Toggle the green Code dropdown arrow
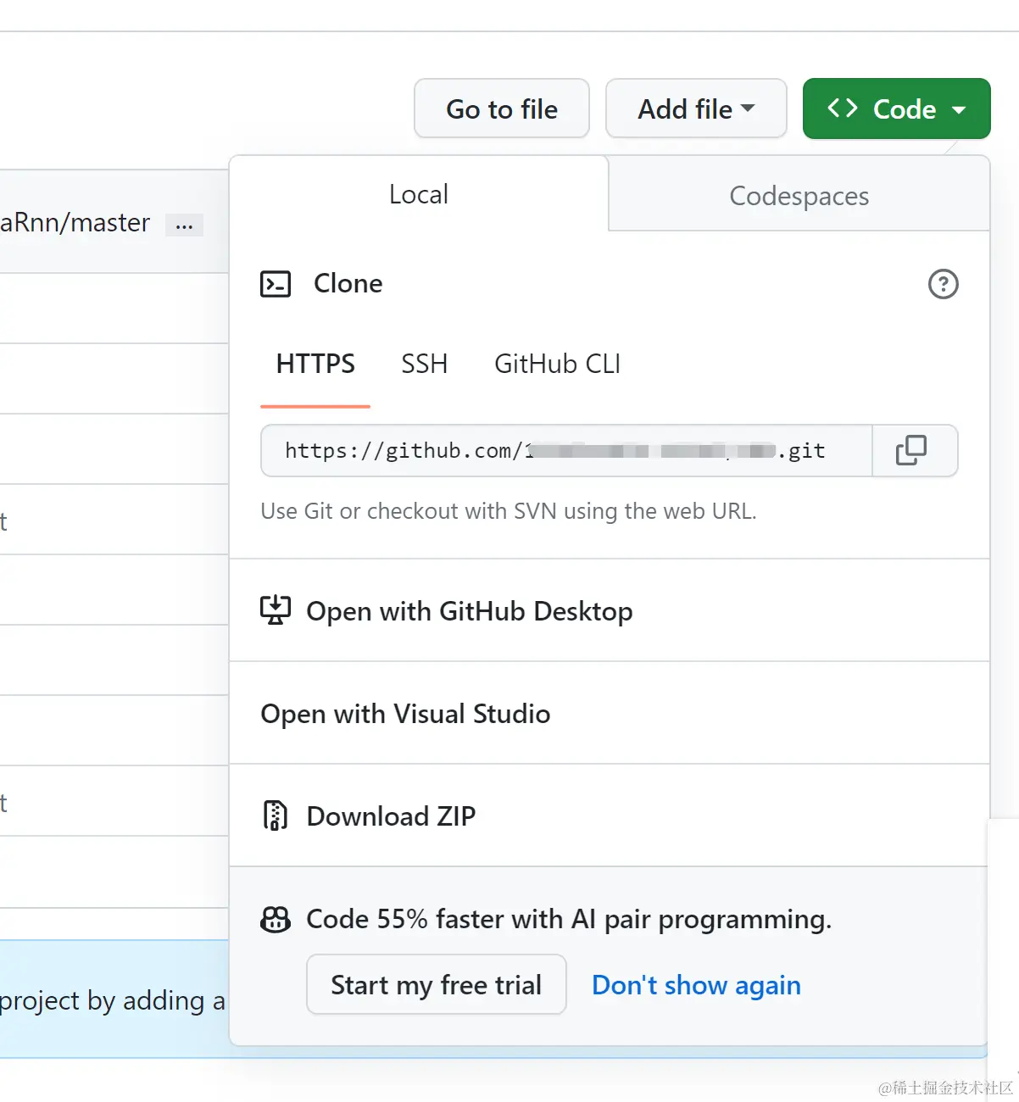Screen dimensions: 1019x1102 coord(960,109)
